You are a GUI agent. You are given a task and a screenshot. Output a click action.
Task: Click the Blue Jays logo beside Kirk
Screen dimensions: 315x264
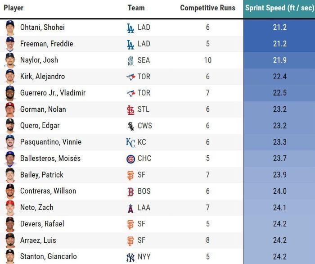pyautogui.click(x=130, y=77)
